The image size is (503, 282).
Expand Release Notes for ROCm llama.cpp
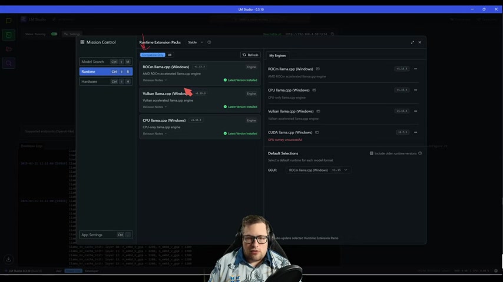pos(155,80)
